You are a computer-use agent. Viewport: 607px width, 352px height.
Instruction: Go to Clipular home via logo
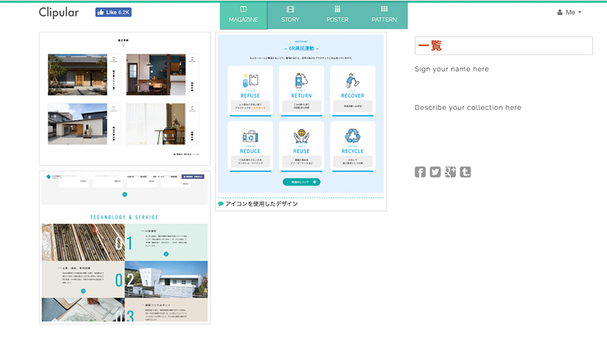pos(59,13)
